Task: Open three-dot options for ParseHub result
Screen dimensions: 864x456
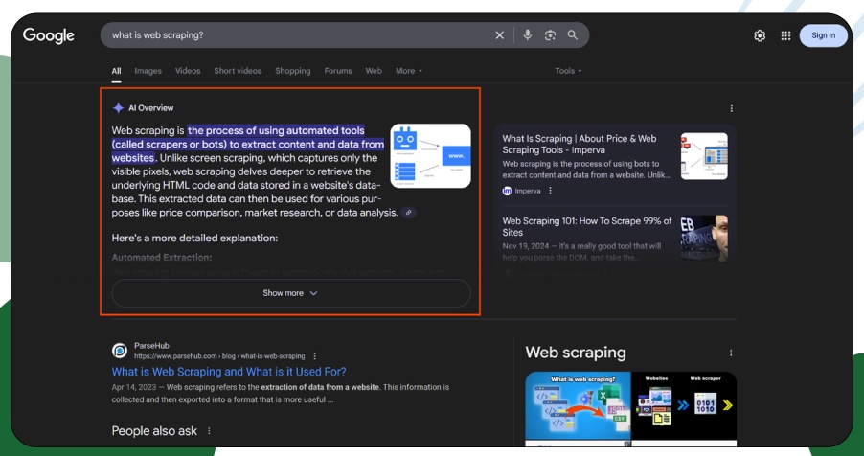Action: (x=315, y=356)
